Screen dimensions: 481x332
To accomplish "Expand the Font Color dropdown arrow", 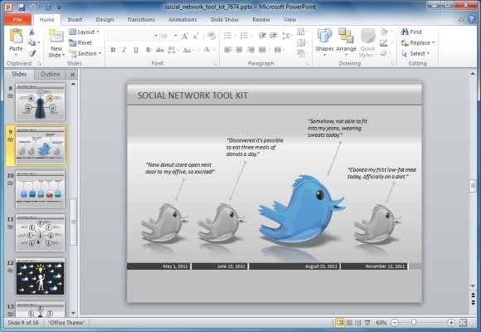I will coord(215,50).
